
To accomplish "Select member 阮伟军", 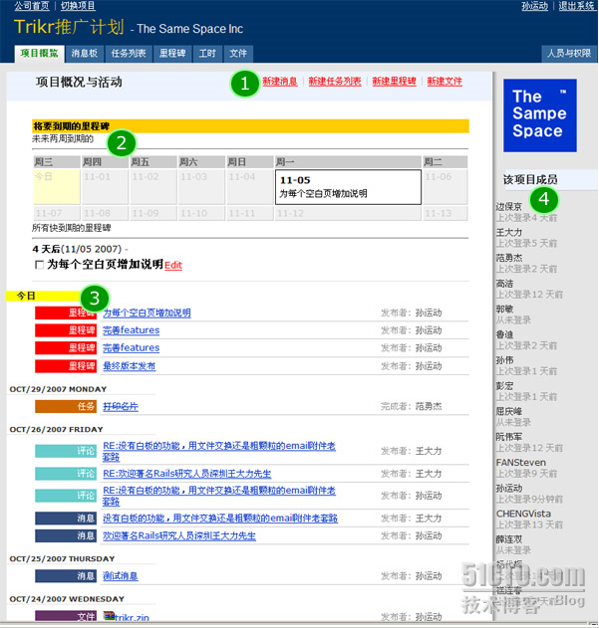I will click(508, 437).
